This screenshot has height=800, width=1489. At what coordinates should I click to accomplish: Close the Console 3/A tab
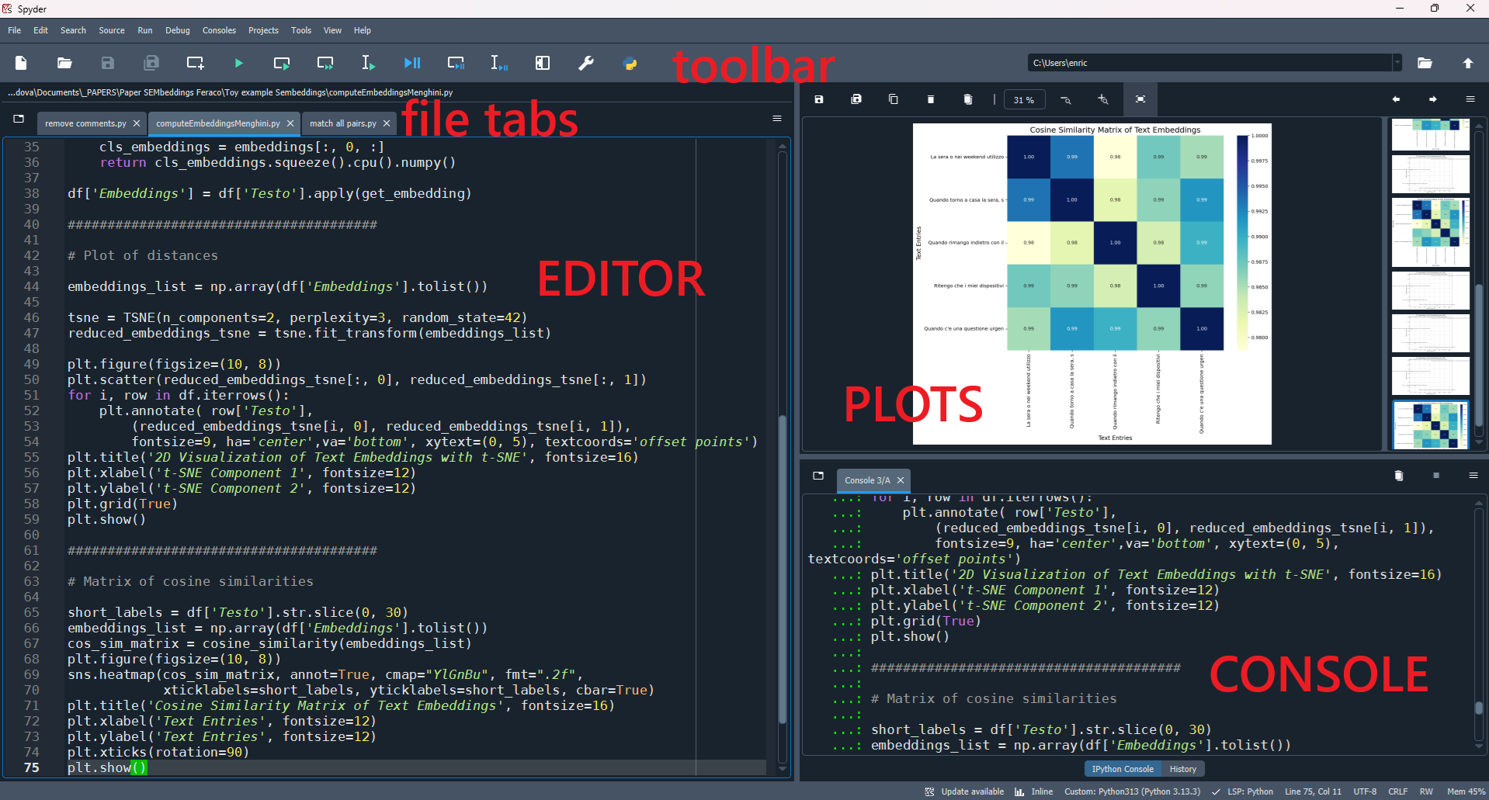901,480
